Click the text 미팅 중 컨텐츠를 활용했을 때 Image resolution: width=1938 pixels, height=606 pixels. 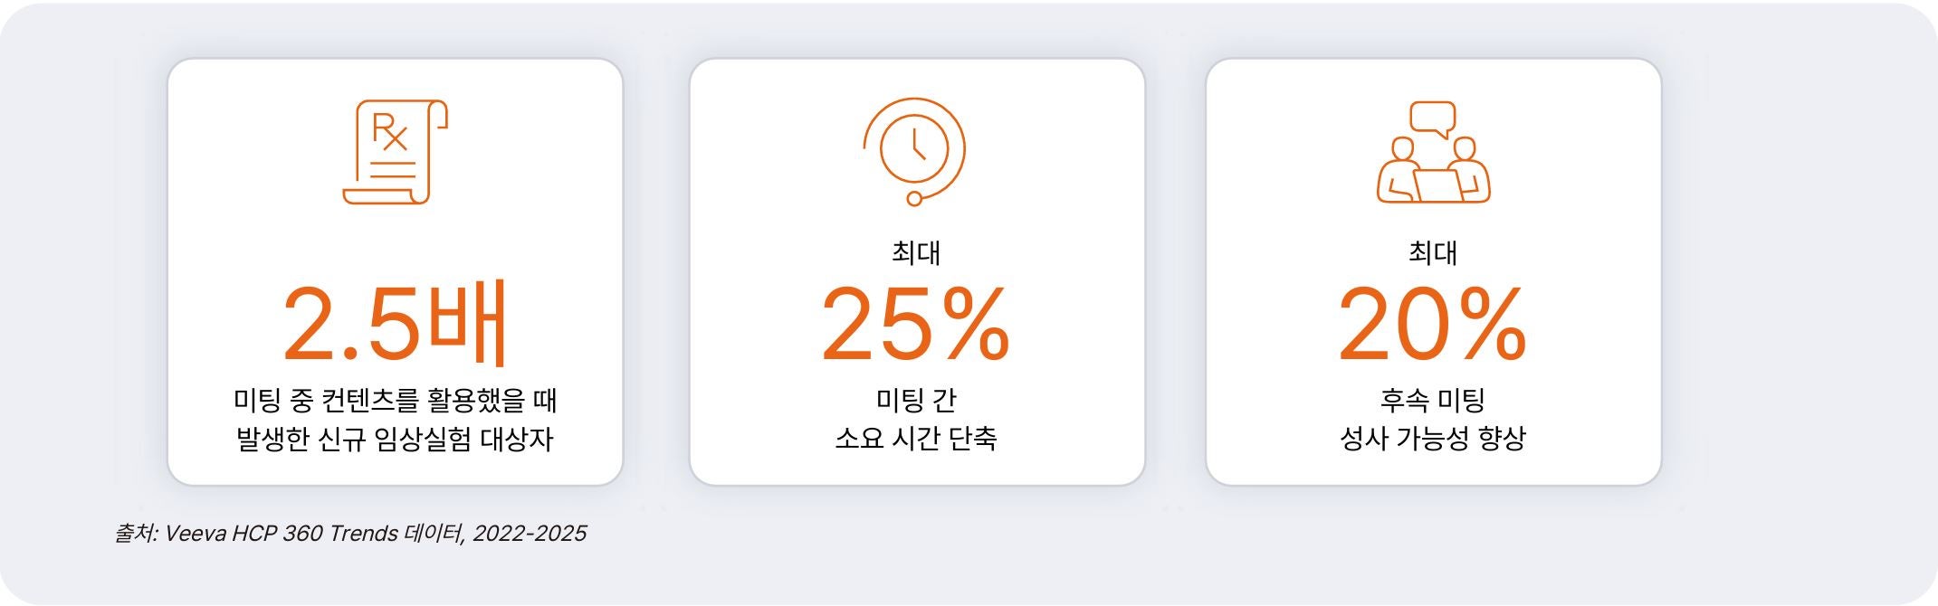coord(395,400)
